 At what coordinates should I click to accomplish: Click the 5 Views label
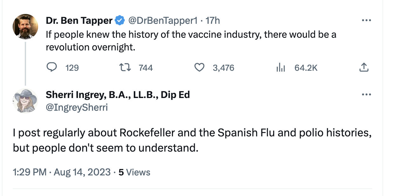(x=134, y=173)
